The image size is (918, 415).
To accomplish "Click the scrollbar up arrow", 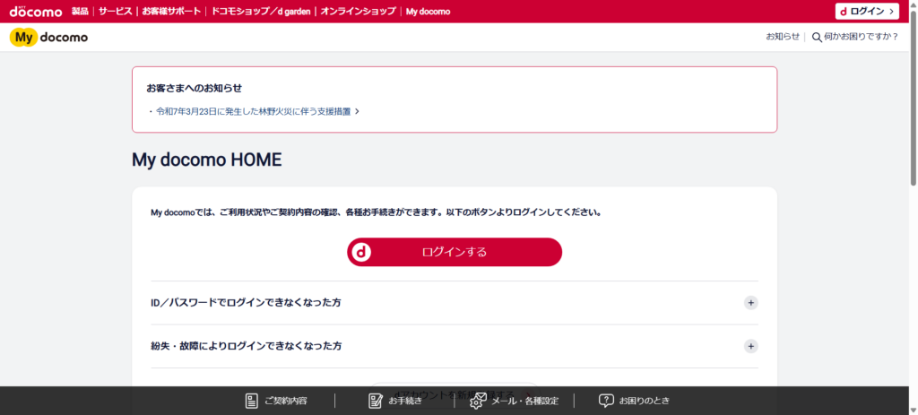I will 914,4.
